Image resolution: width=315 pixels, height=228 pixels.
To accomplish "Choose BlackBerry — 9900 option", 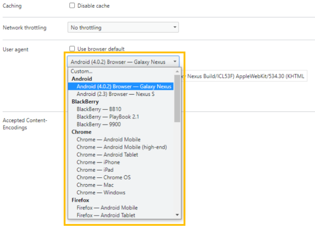I will [98, 124].
